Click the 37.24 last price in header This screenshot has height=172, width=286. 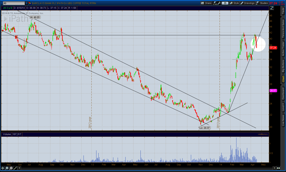[x=273, y=3]
